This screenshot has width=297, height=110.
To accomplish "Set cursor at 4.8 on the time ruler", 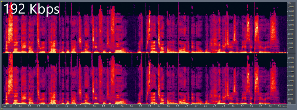I will coord(224,106).
